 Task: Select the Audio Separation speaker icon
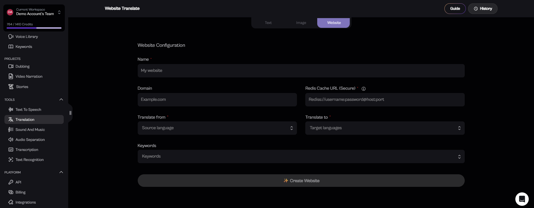(11, 140)
